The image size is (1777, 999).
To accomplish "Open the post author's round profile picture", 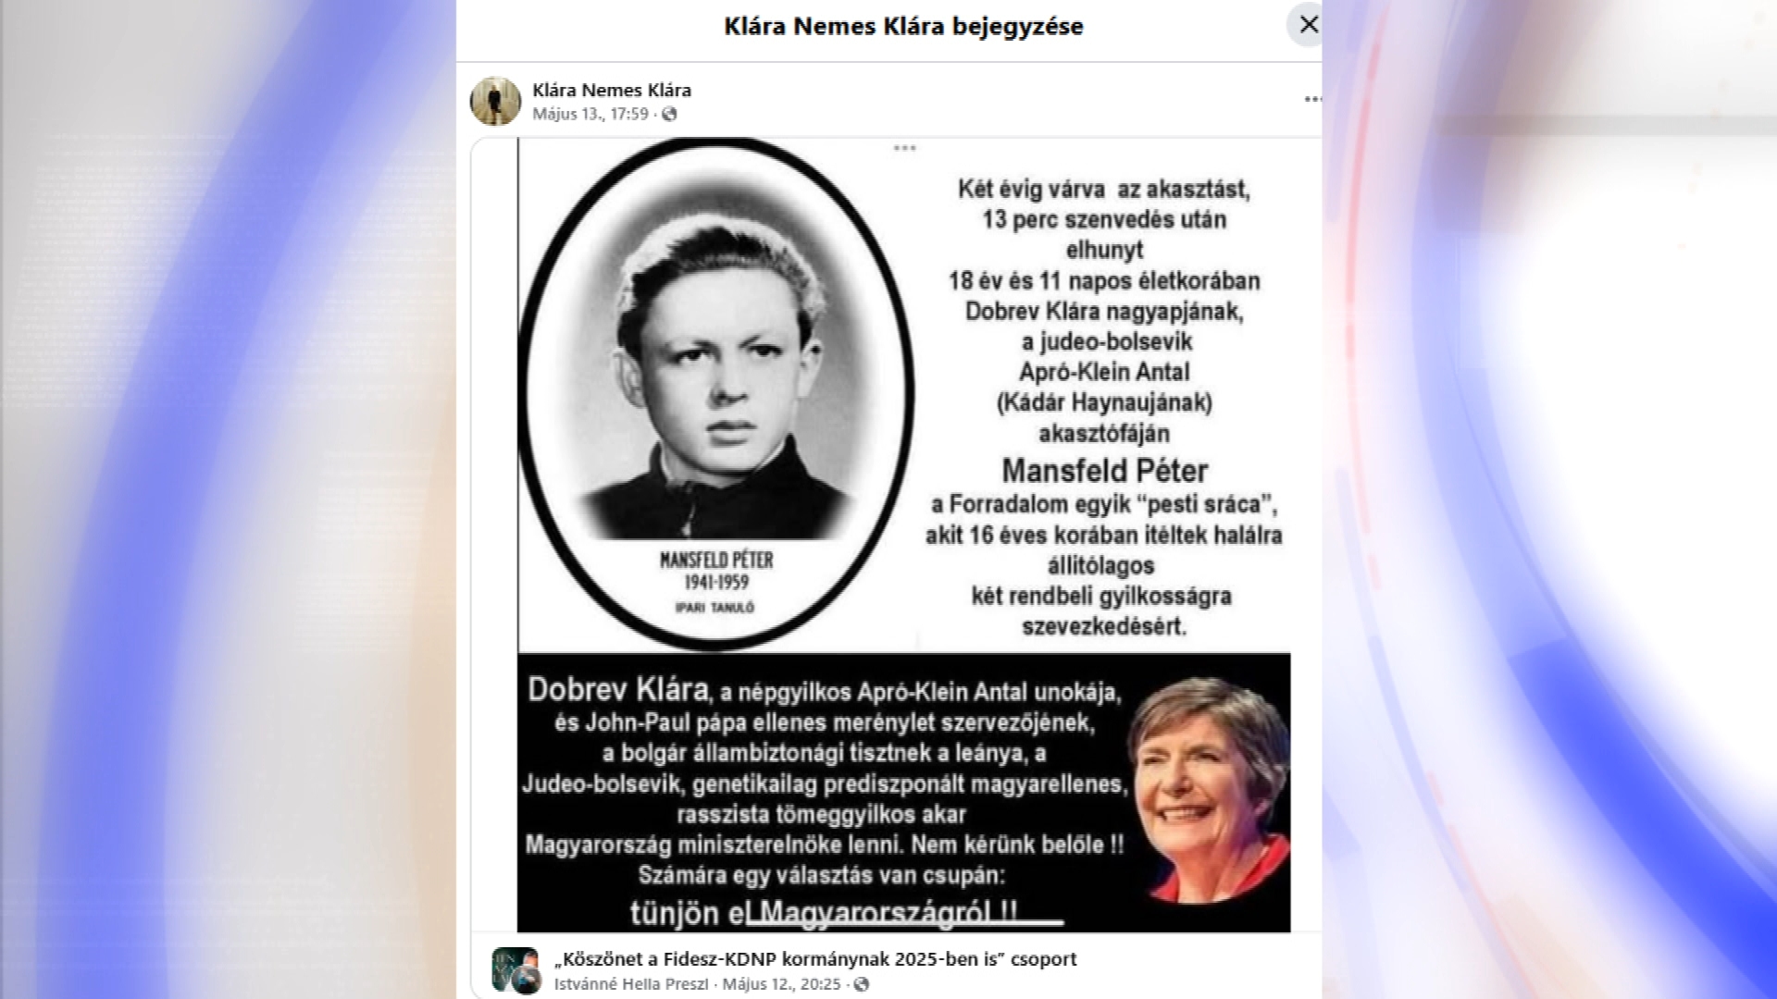I will pos(496,101).
